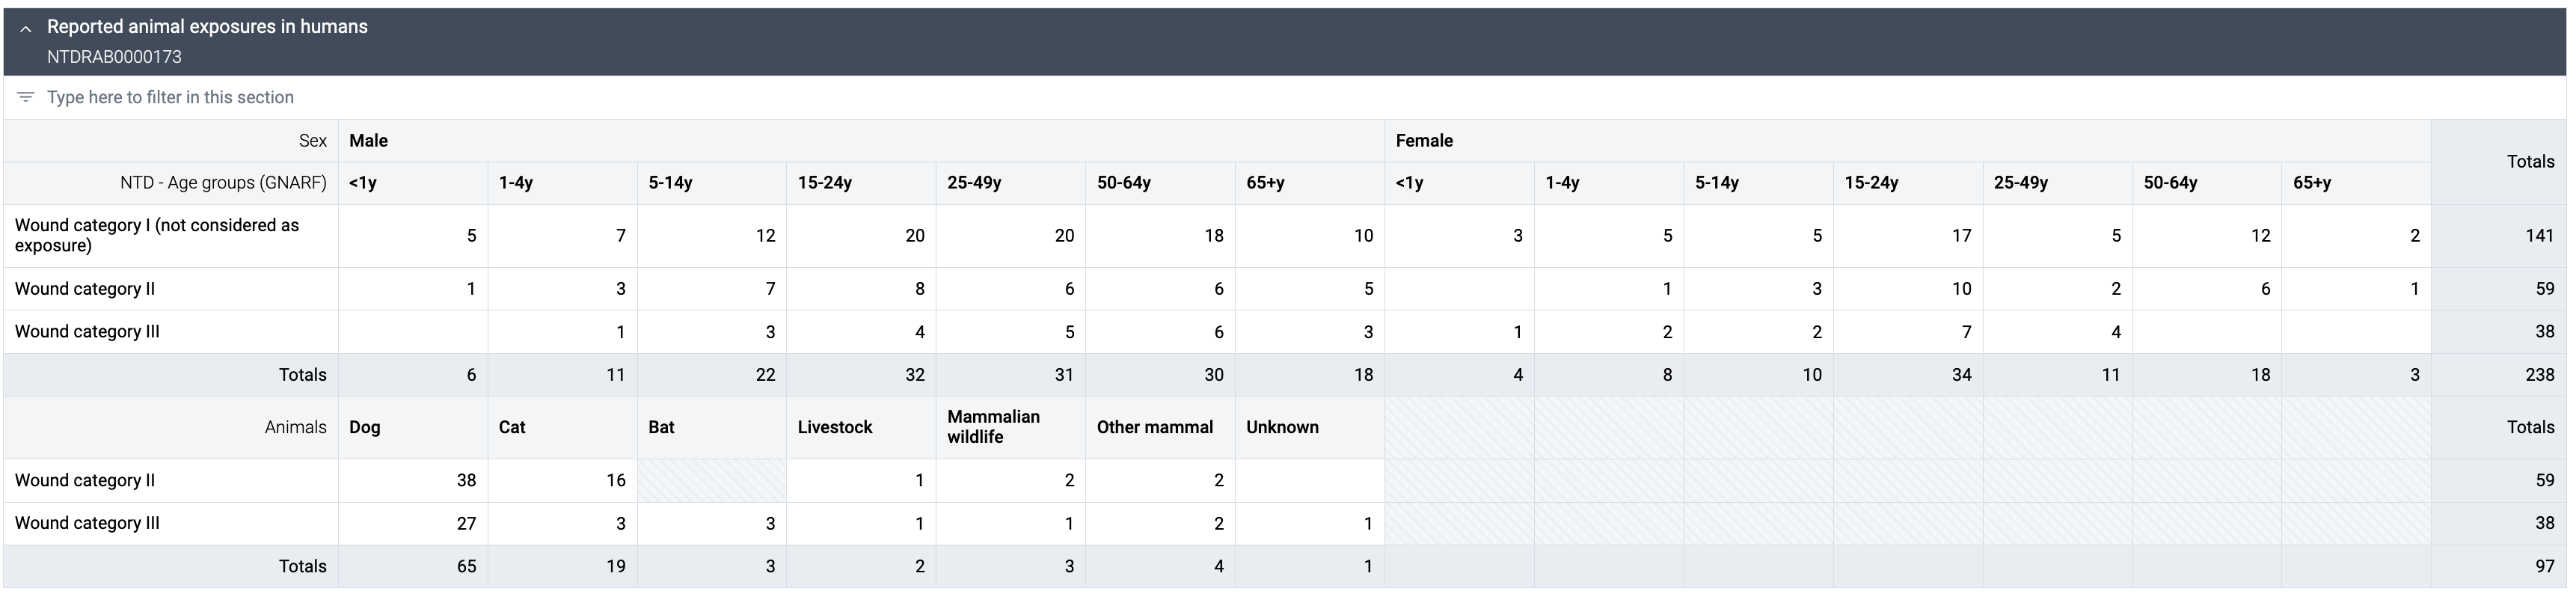Screen dimensions: 2576x600
Task: Click animals grand total 97 cell
Action: tap(2498, 567)
